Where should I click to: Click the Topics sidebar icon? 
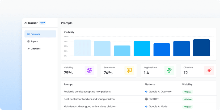28,41
